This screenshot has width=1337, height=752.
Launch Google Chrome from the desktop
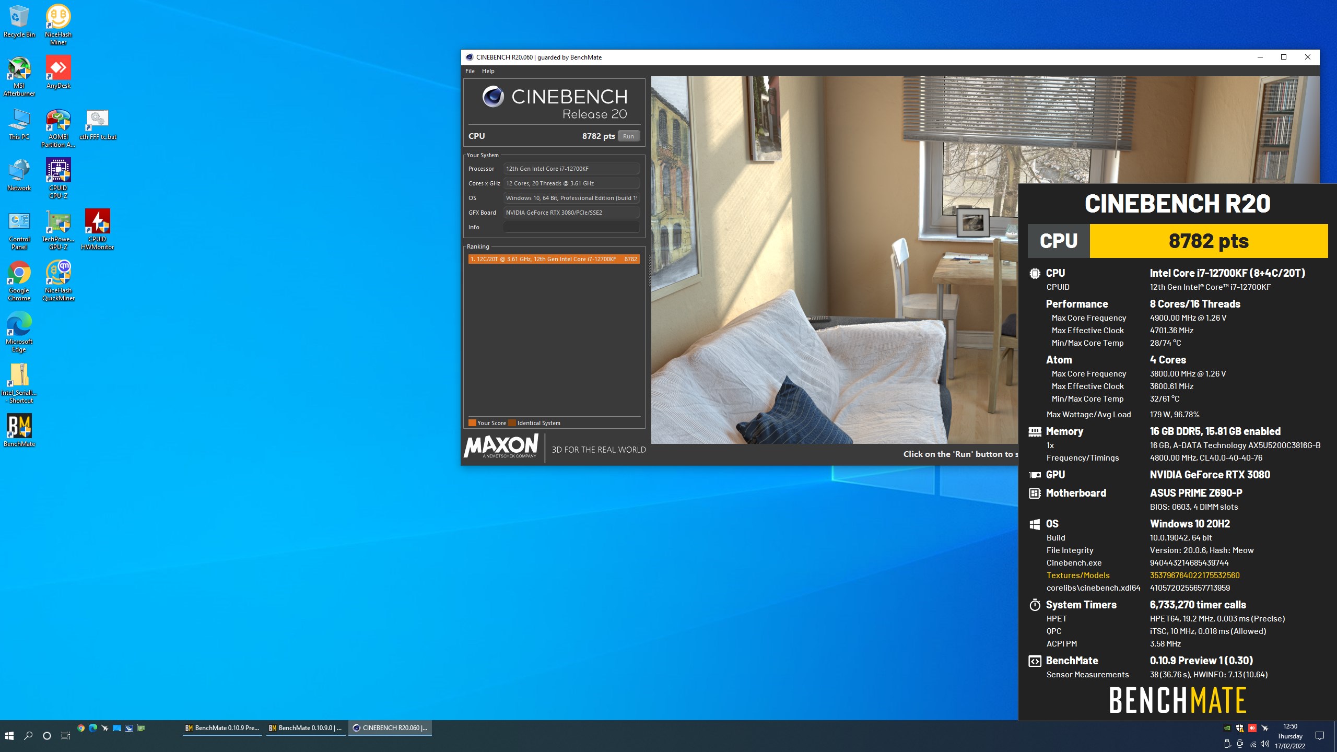coord(19,281)
